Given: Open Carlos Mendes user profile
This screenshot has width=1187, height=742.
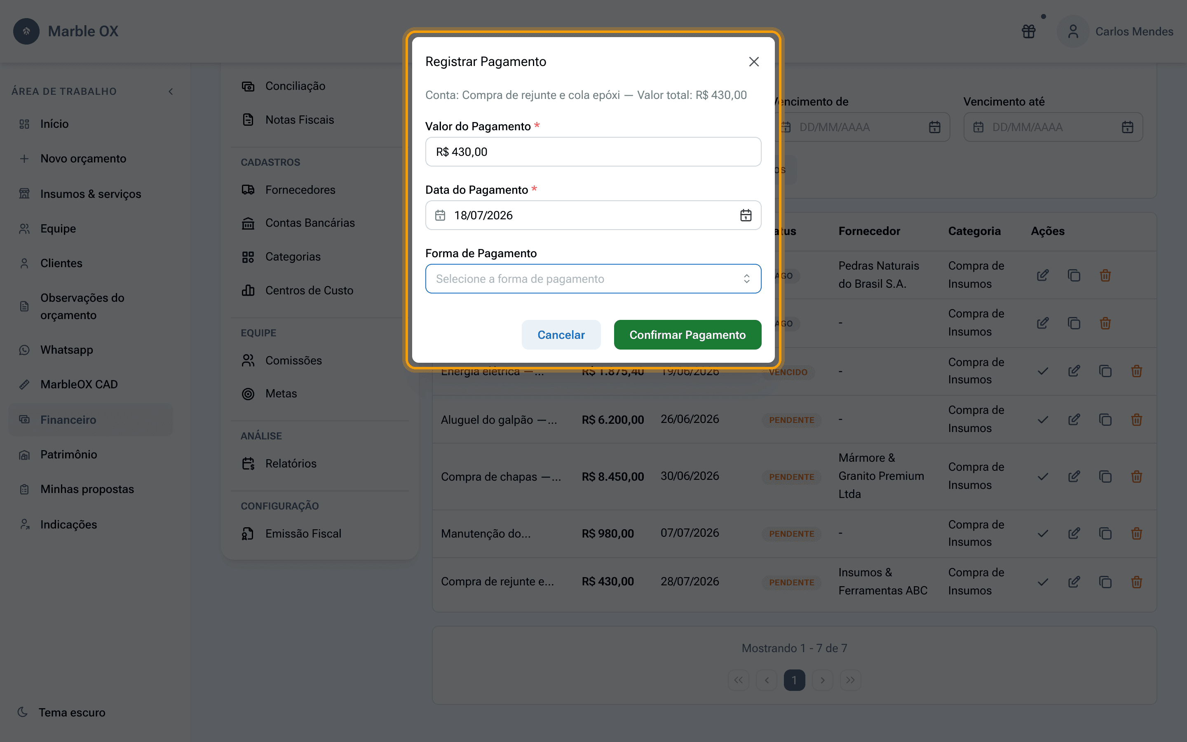Looking at the screenshot, I should pyautogui.click(x=1115, y=31).
